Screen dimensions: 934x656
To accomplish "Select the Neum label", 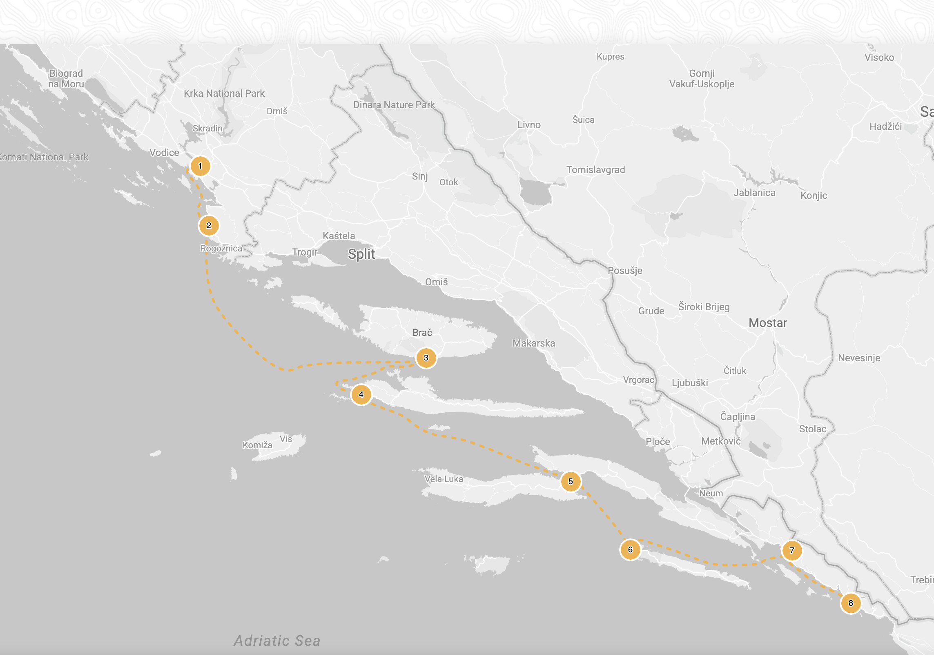I will (x=711, y=494).
